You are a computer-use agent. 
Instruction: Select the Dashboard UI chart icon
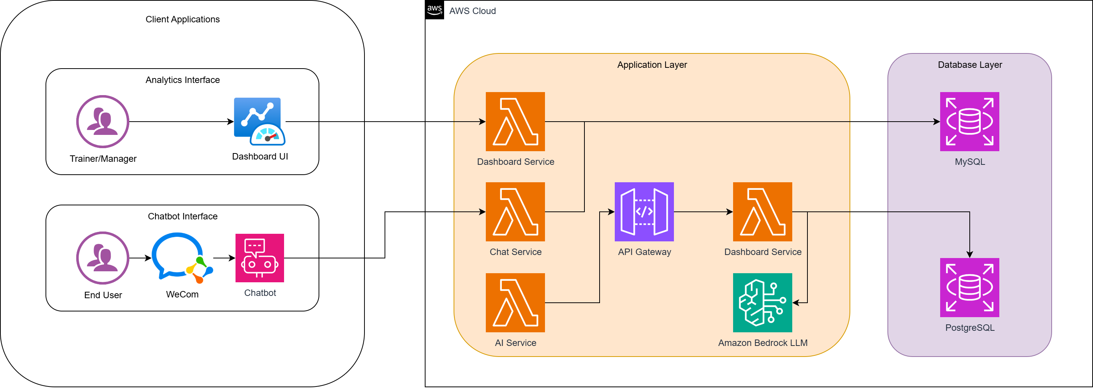click(x=259, y=121)
